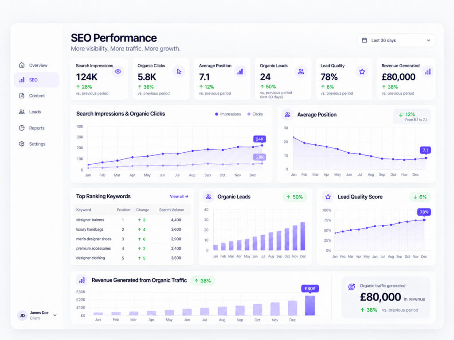Open Settings from the sidebar
The image size is (454, 340).
tap(36, 144)
